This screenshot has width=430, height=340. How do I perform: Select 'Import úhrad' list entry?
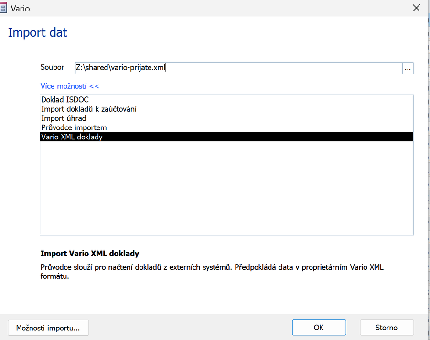point(226,118)
